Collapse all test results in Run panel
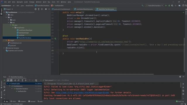187x105 pixels. tap(26, 80)
